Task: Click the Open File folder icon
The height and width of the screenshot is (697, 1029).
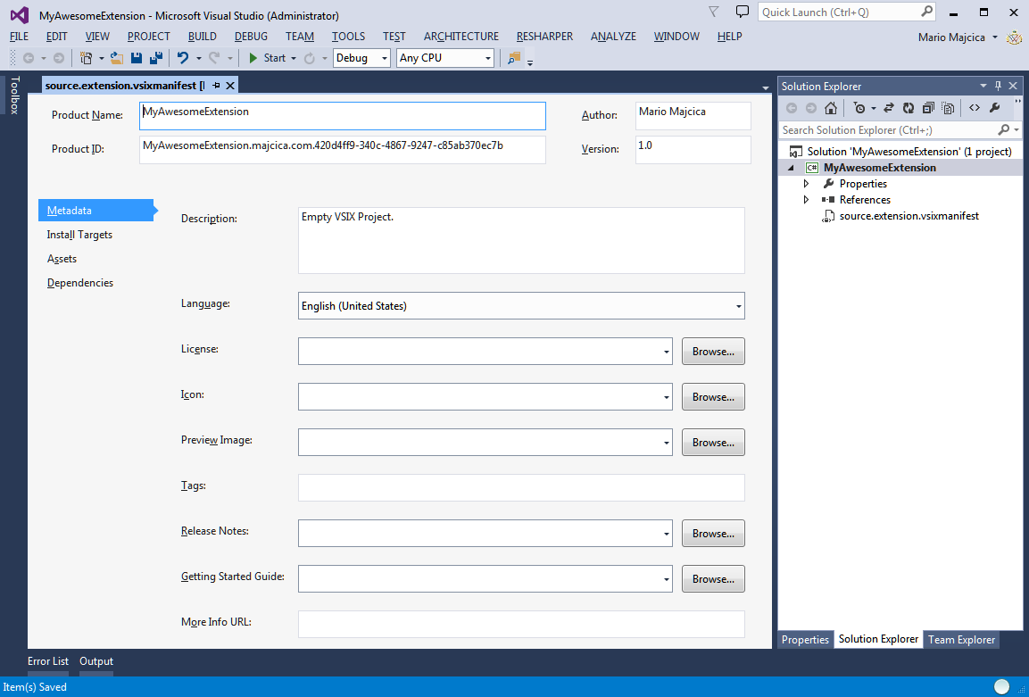Action: pyautogui.click(x=117, y=58)
